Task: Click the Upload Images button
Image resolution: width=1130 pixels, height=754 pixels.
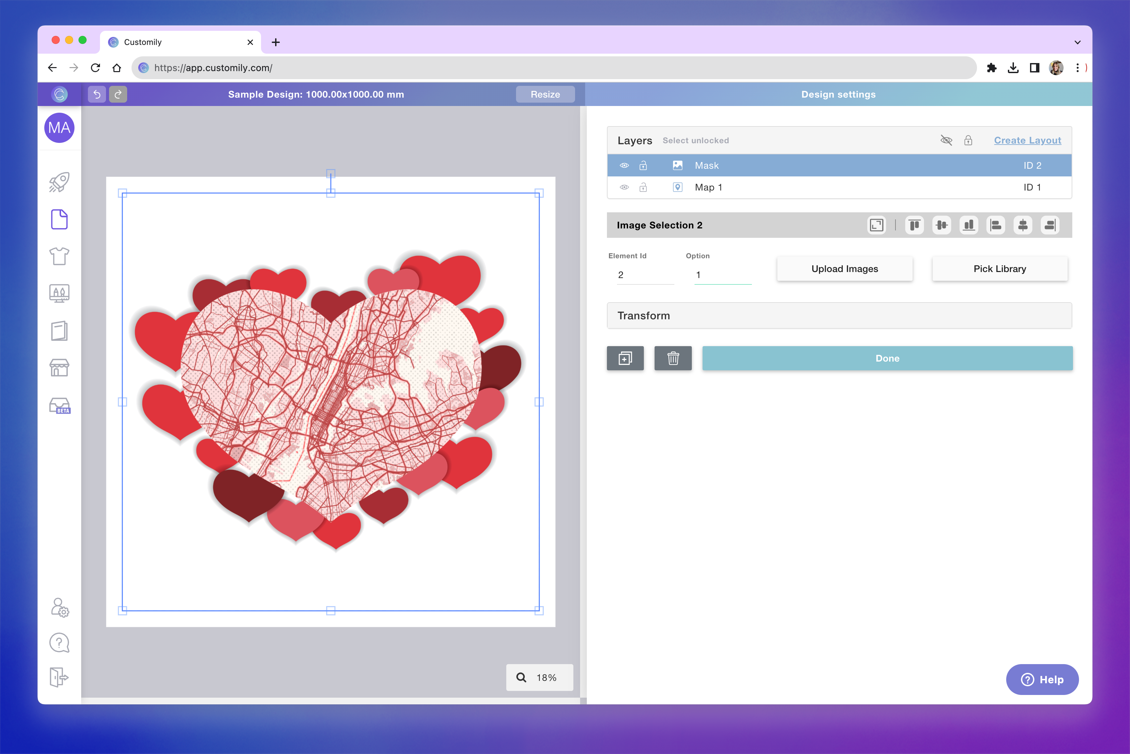Action: click(844, 269)
